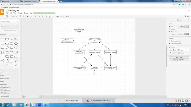The width and height of the screenshot is (191, 107).
Task: Pick the hexagon shape from General palette
Action: (x=16, y=48)
